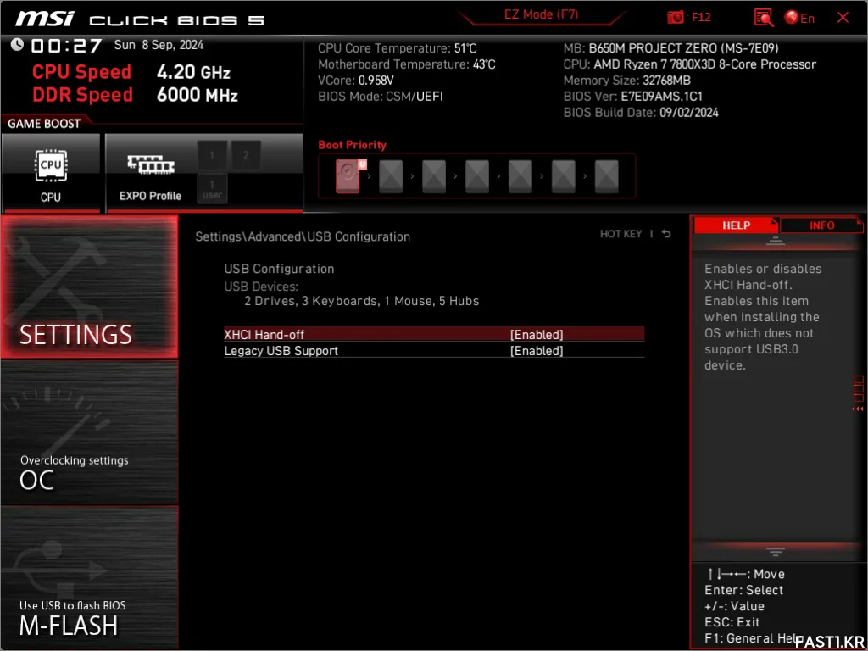Click the Boot Priority label
The image size is (868, 651).
coord(352,145)
